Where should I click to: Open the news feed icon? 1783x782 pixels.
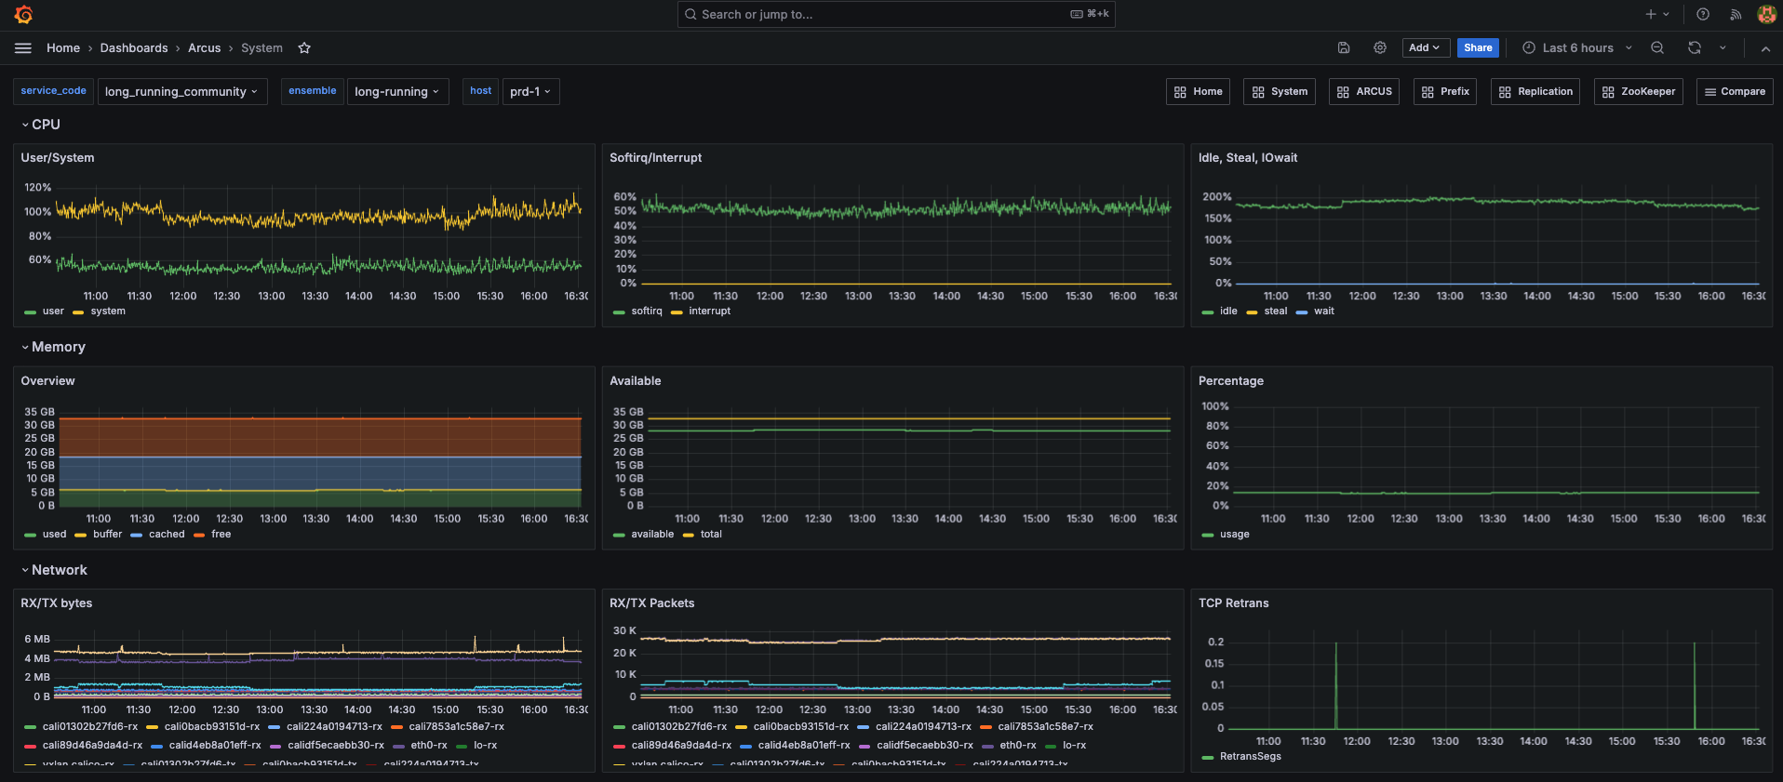pos(1736,15)
